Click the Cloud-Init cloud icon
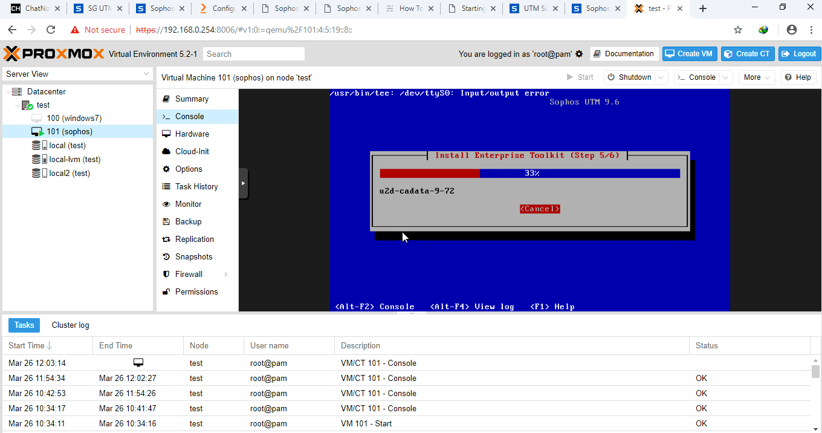Image resolution: width=822 pixels, height=433 pixels. [x=166, y=151]
